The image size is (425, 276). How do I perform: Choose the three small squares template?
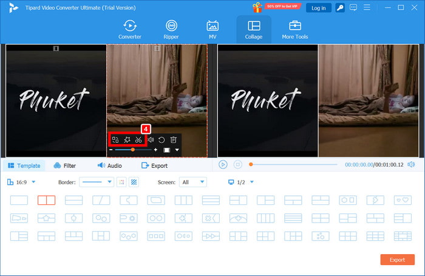[x=156, y=236]
